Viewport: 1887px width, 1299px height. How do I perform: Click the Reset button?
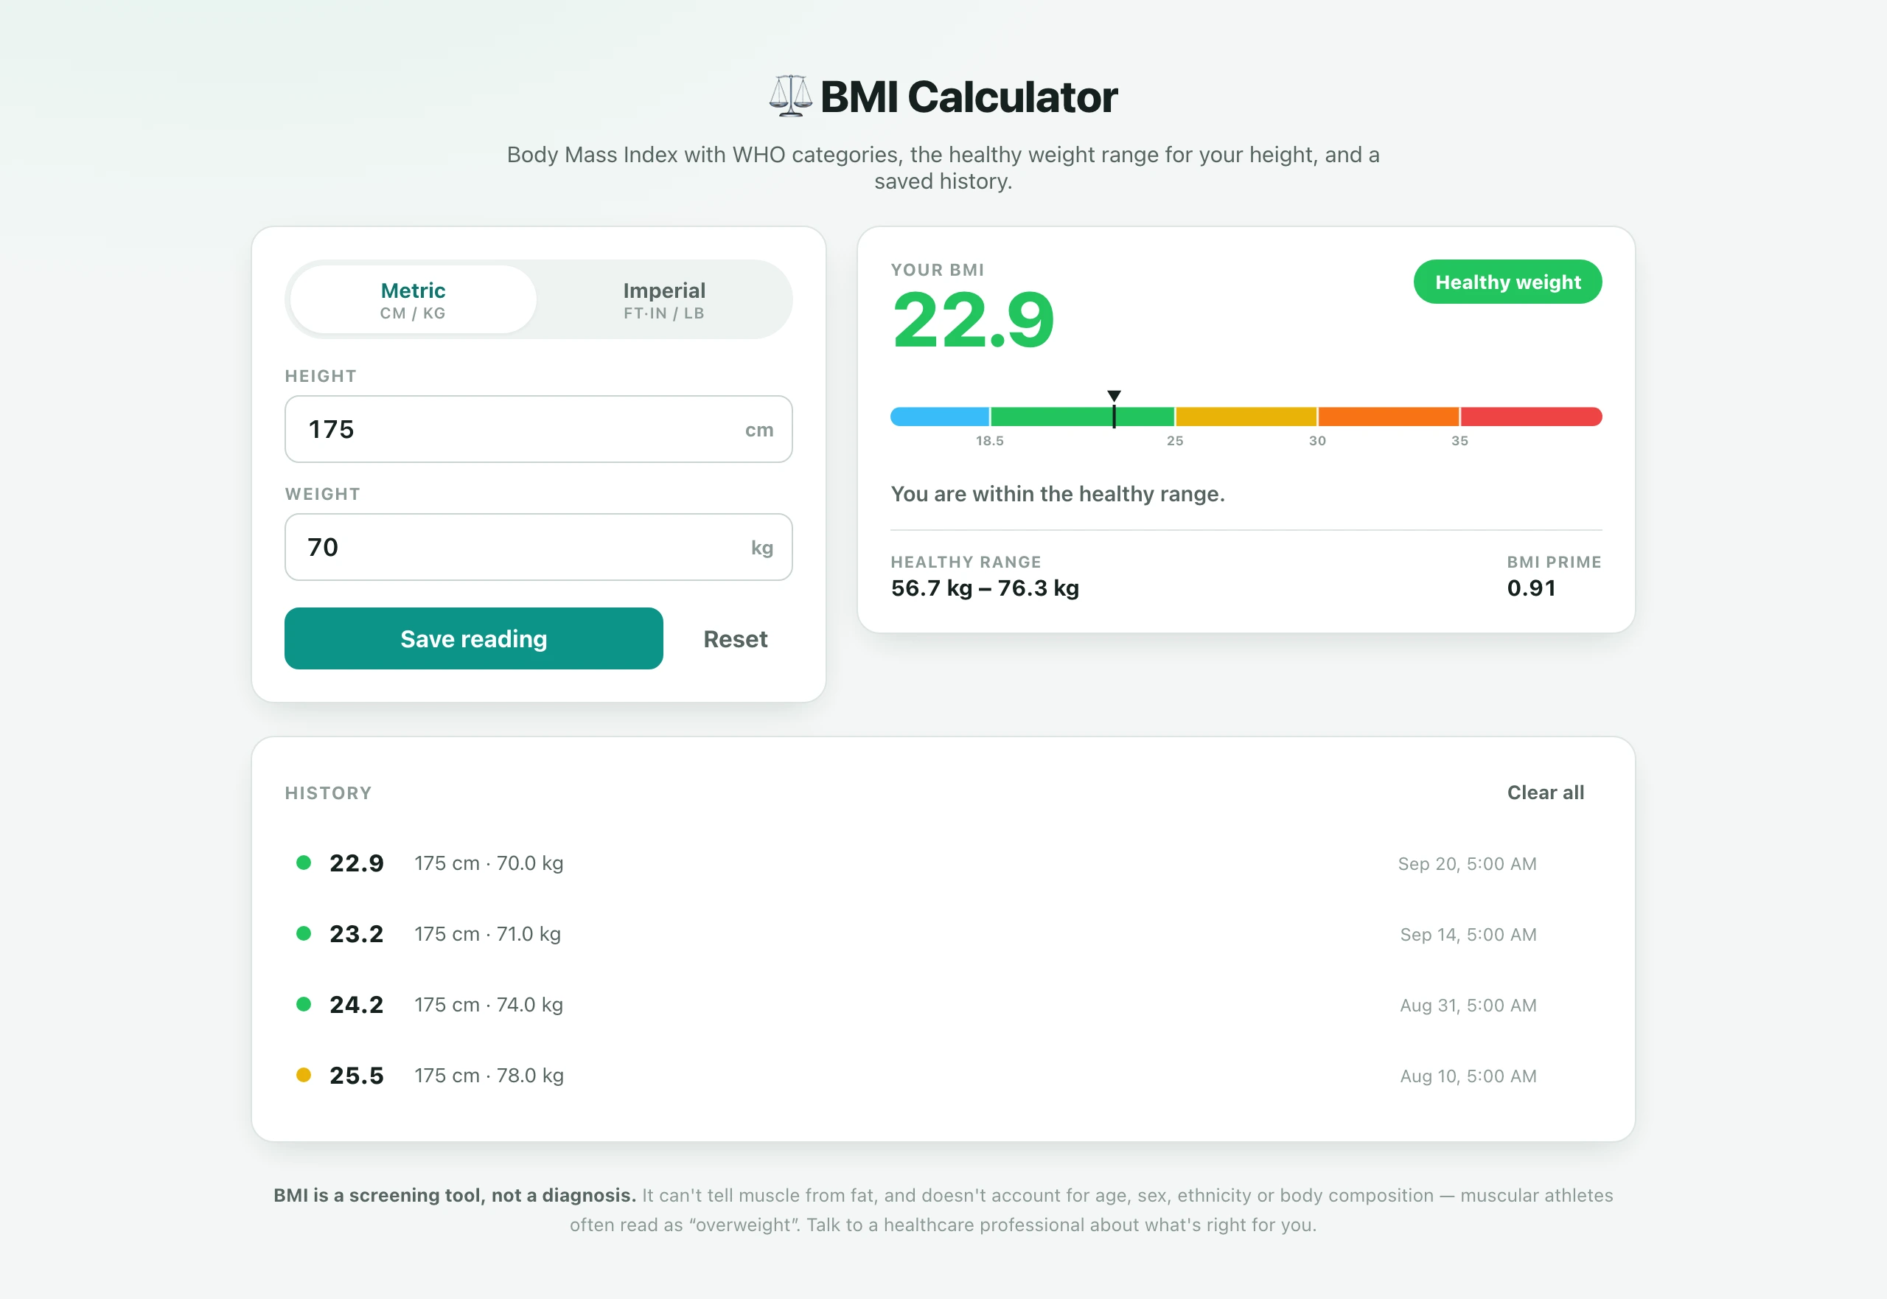point(735,639)
